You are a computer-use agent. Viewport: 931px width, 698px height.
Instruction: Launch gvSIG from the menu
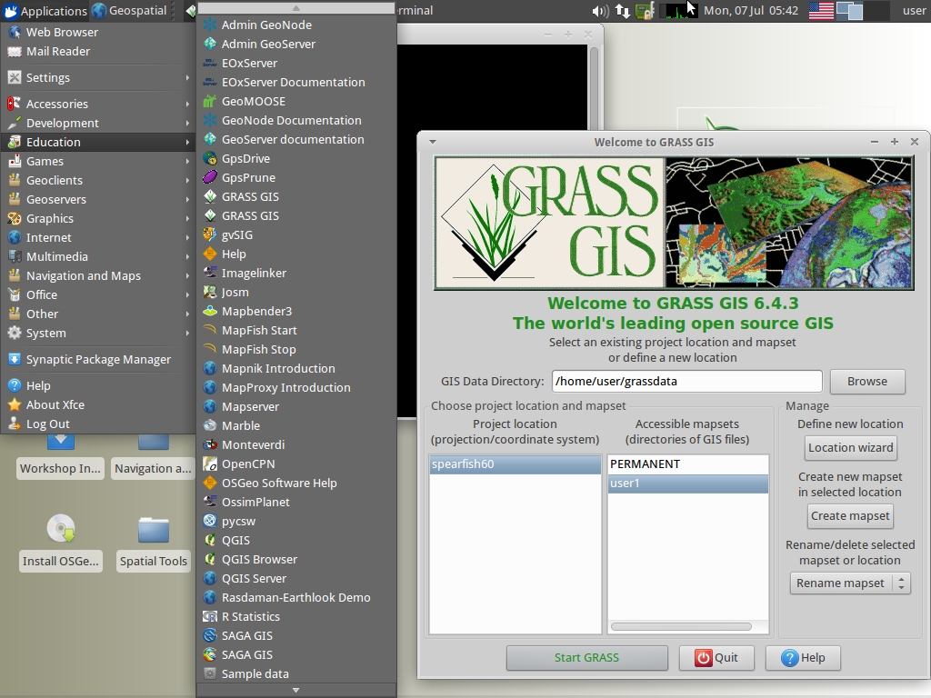(295, 235)
